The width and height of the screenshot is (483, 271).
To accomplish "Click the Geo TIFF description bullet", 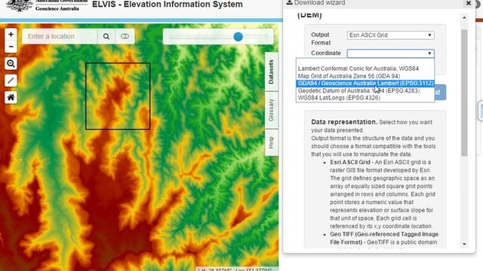I will coord(384,239).
